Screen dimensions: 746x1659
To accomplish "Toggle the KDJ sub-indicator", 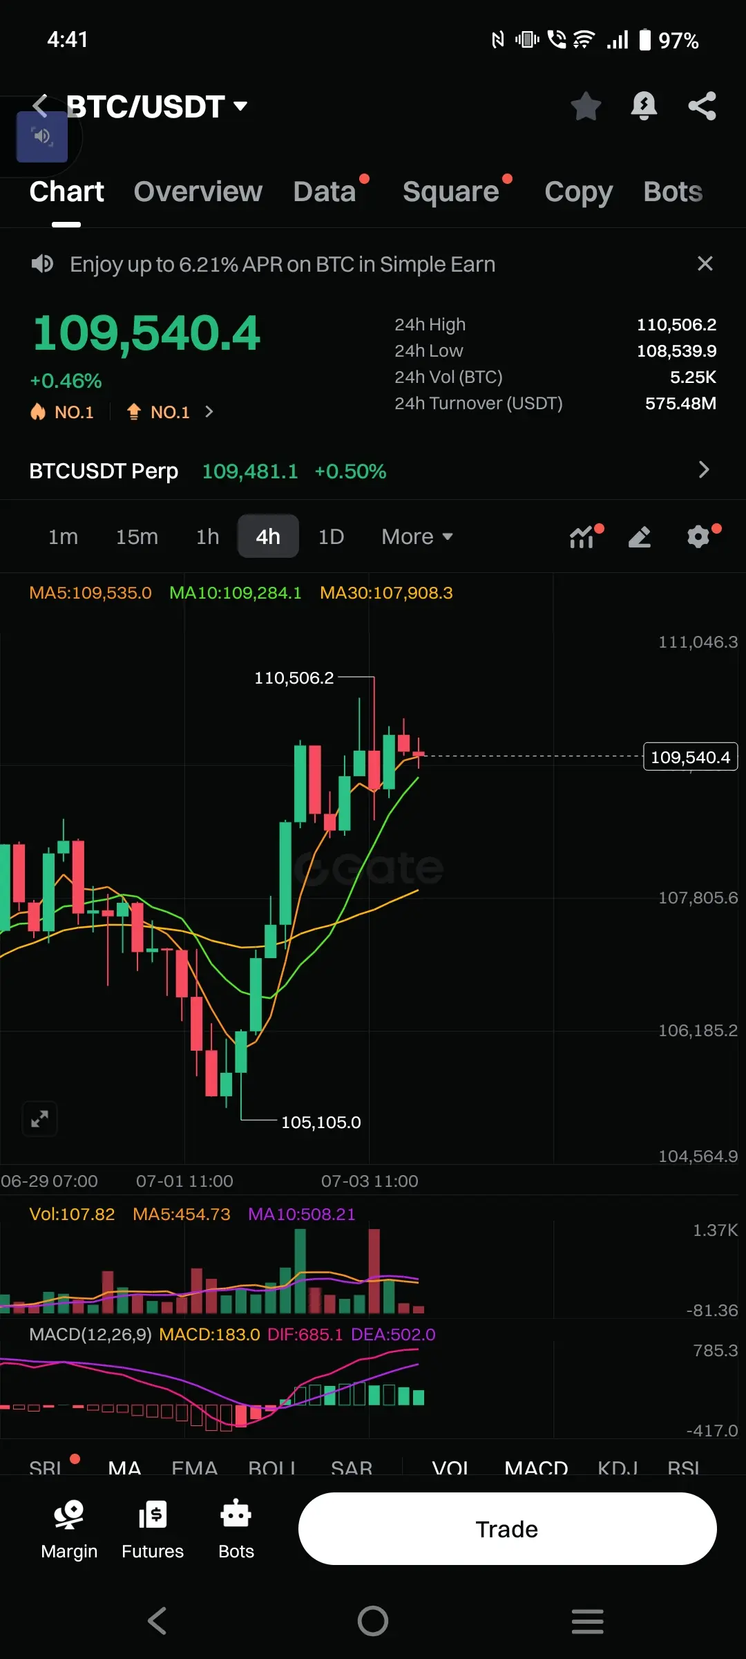I will [x=618, y=1467].
